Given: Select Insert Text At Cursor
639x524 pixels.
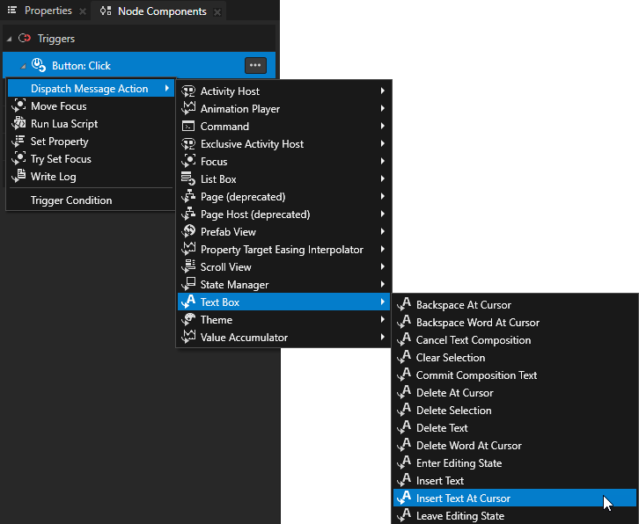Looking at the screenshot, I should pos(463,499).
